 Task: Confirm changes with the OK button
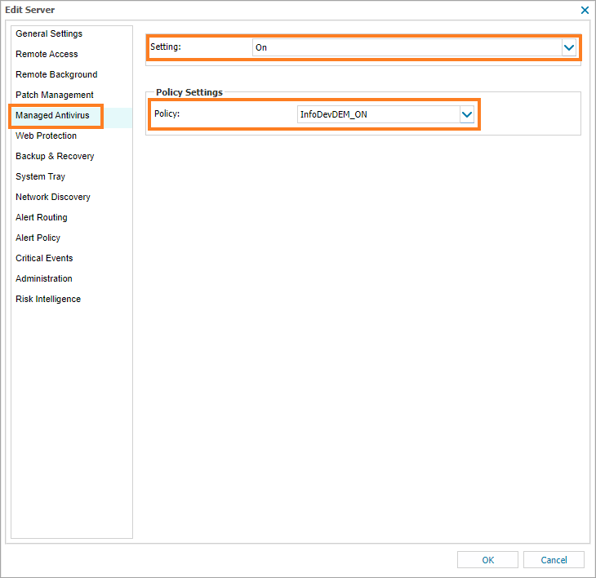[487, 560]
